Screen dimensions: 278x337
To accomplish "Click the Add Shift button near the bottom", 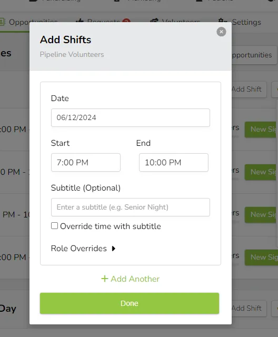I will 249,309.
